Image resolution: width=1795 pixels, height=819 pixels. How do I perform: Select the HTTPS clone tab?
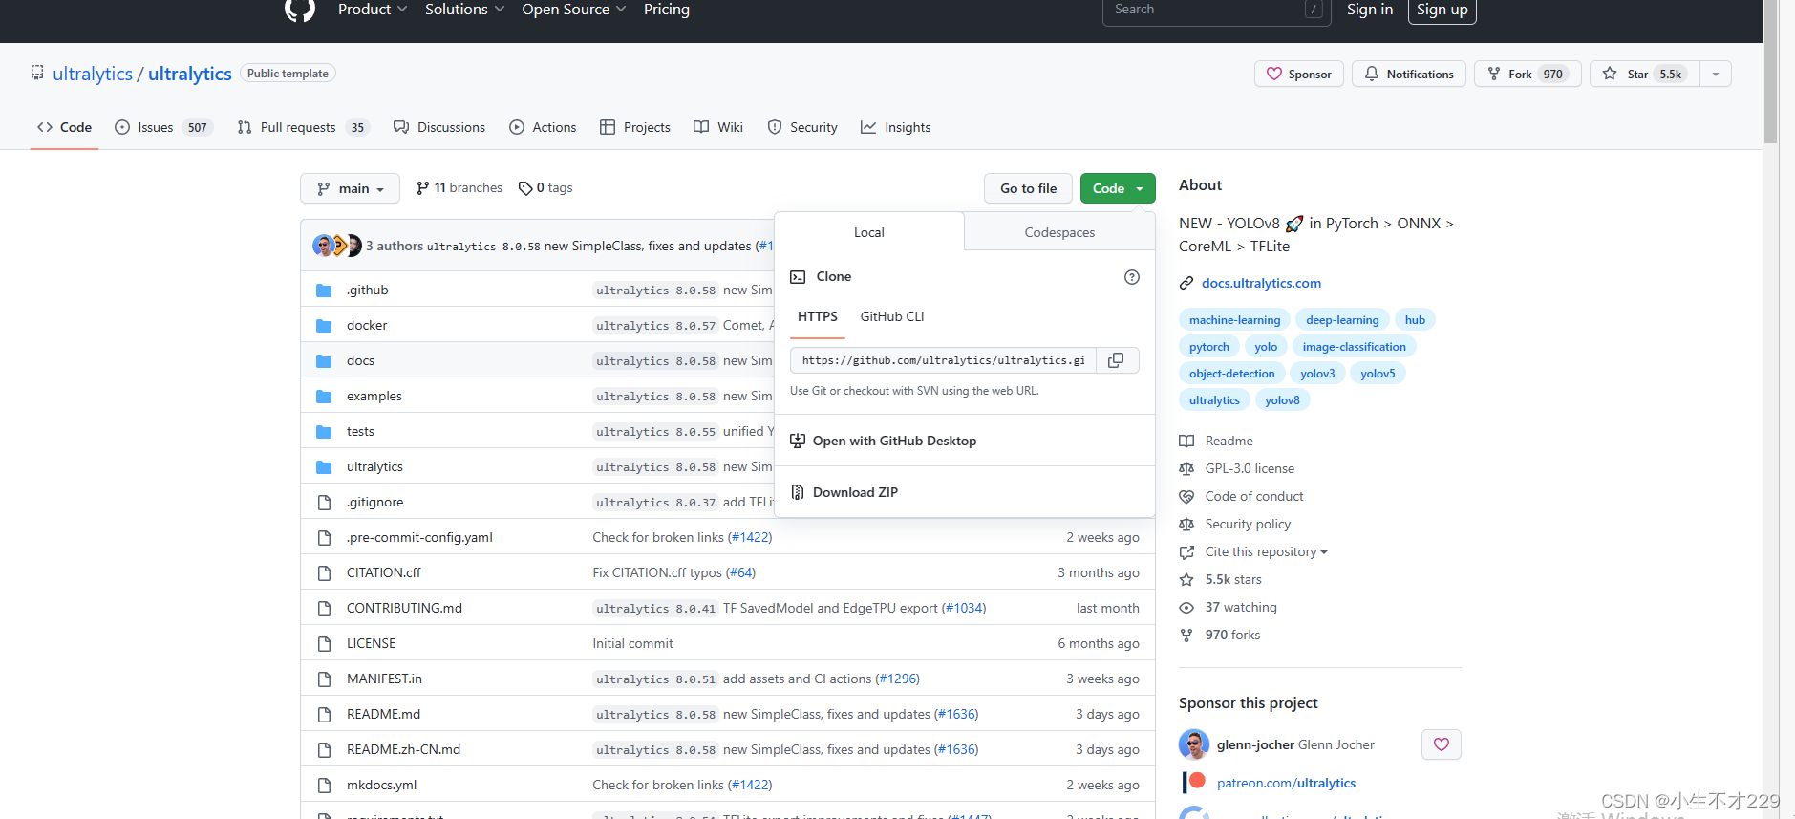818,316
